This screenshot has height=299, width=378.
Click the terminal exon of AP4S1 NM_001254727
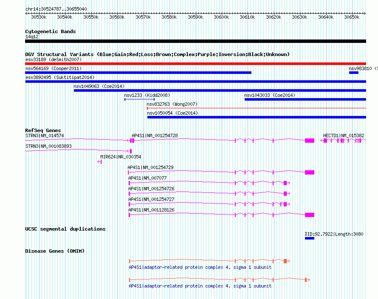[285, 204]
